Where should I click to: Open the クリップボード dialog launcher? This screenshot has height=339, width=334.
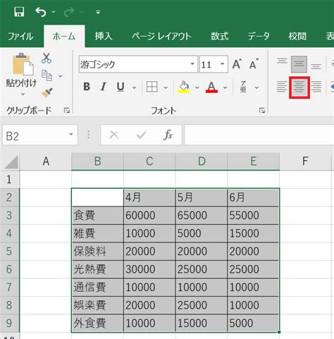point(67,111)
